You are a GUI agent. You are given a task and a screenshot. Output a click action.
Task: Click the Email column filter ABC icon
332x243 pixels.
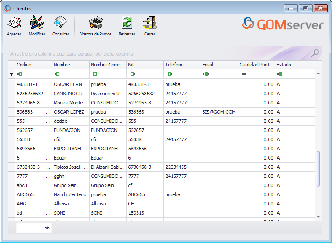(206, 74)
